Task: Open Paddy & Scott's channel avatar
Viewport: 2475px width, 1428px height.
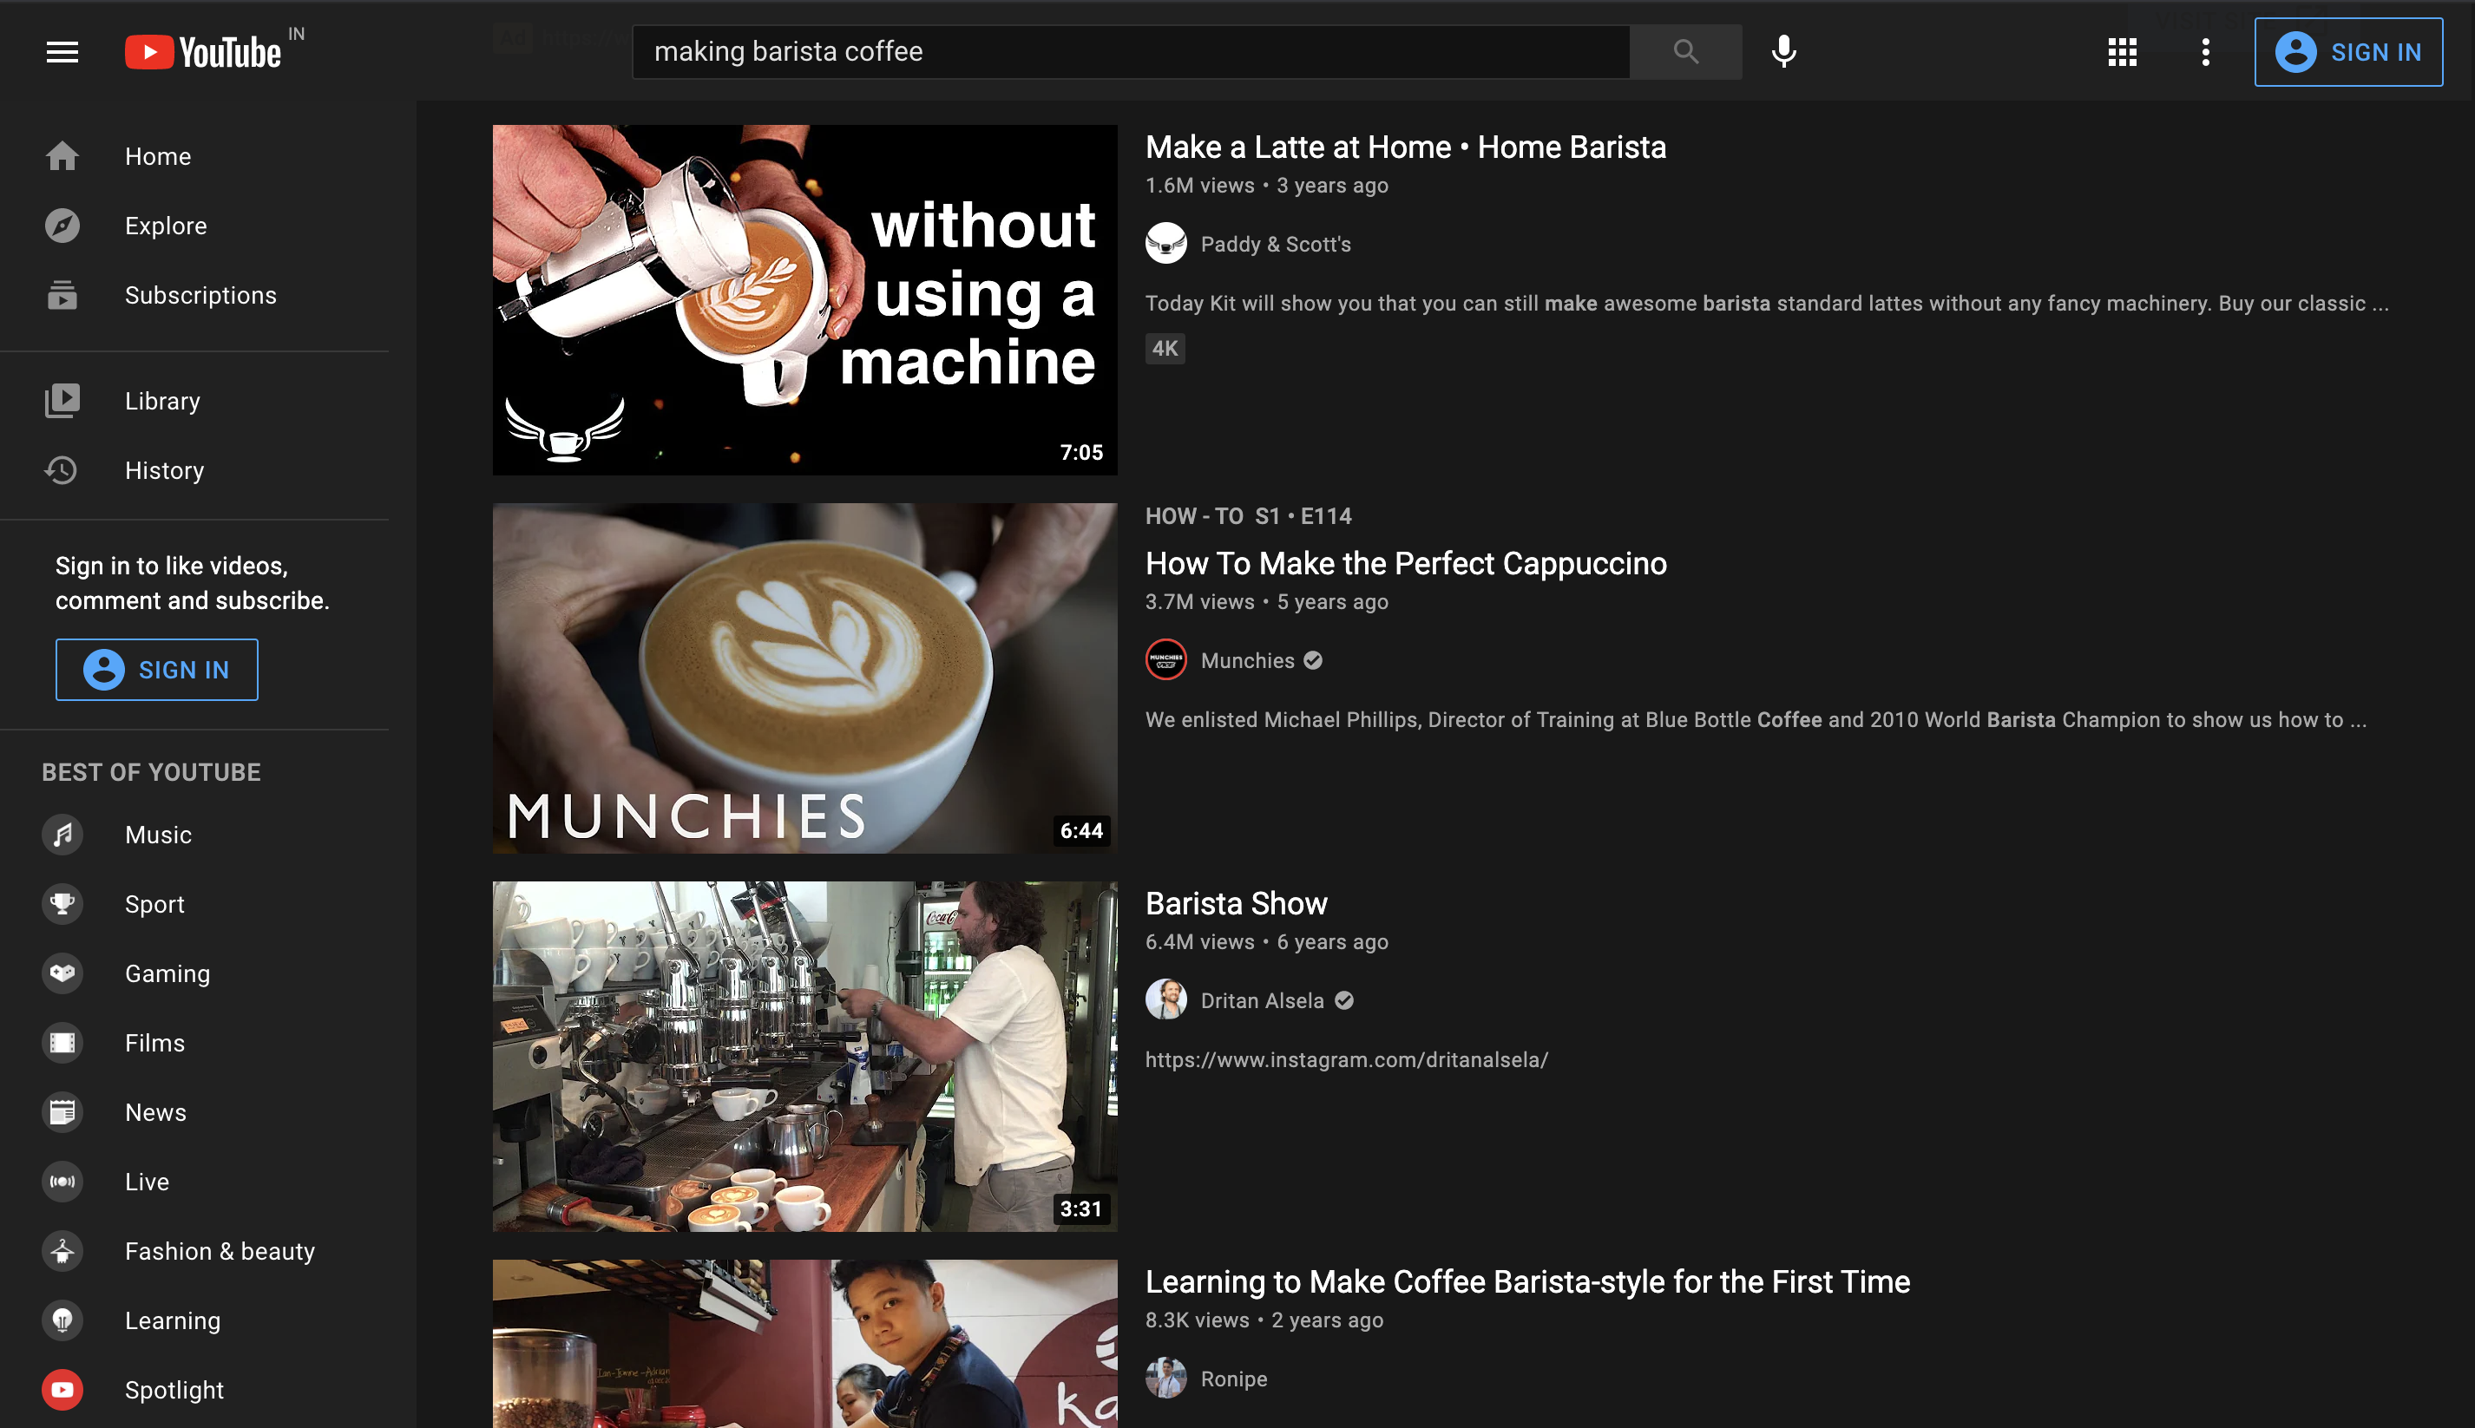Action: [x=1165, y=244]
